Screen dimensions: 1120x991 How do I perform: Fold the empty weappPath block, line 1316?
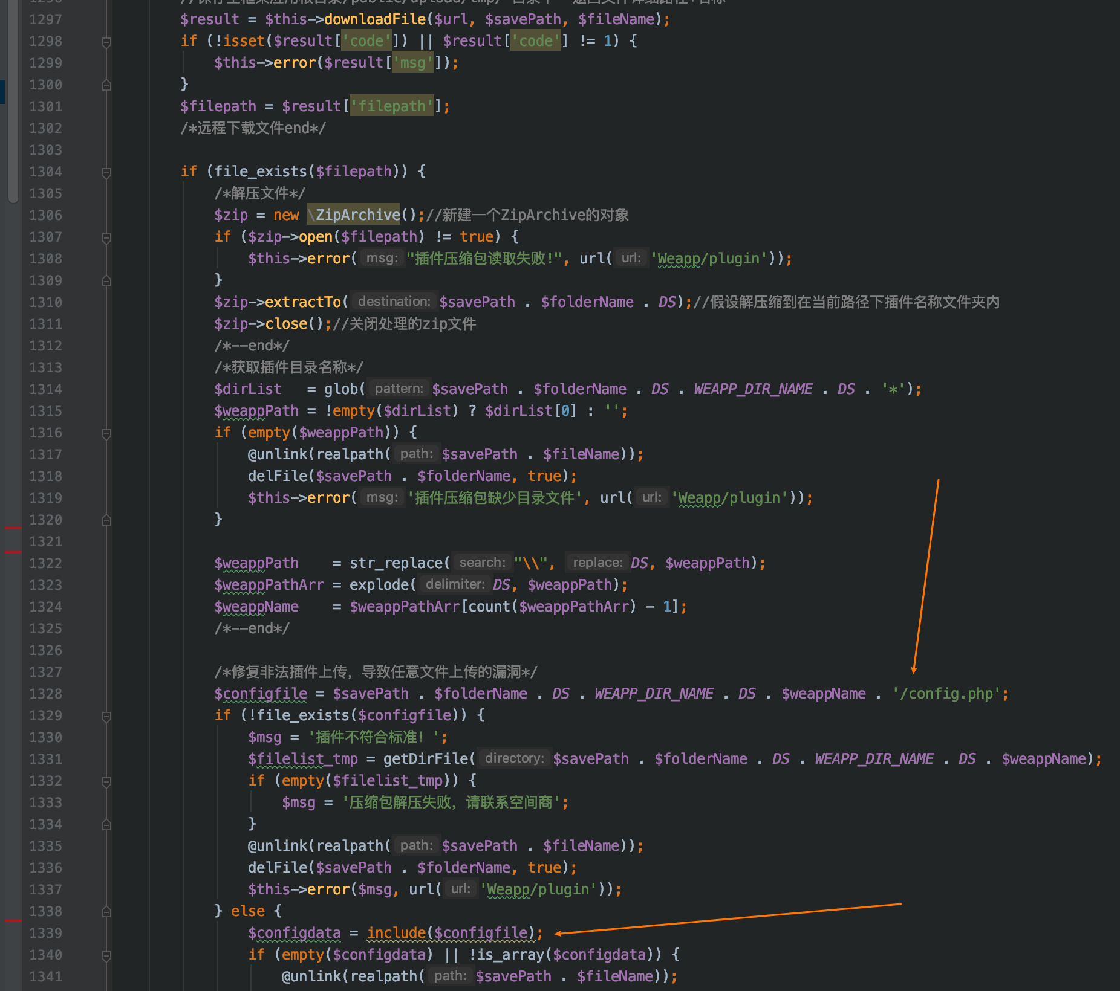point(106,434)
